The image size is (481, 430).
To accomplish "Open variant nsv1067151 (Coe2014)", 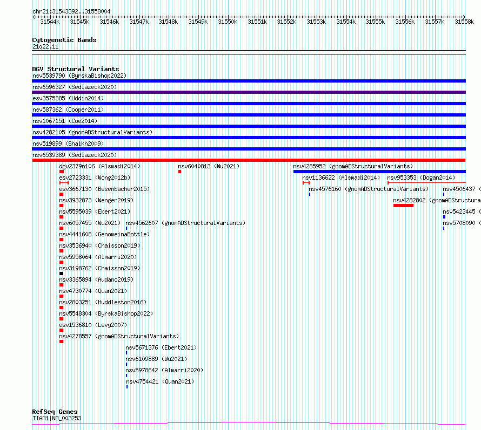I will [65, 121].
